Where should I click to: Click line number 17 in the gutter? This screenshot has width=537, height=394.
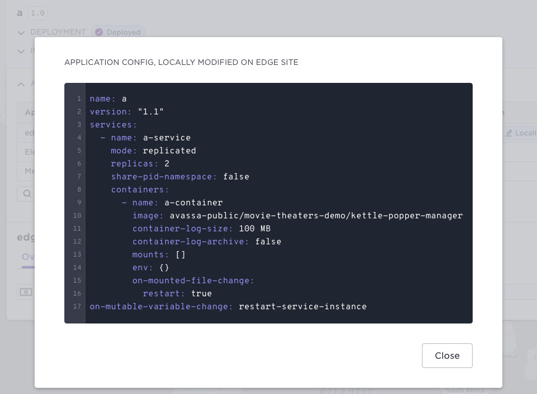click(77, 307)
